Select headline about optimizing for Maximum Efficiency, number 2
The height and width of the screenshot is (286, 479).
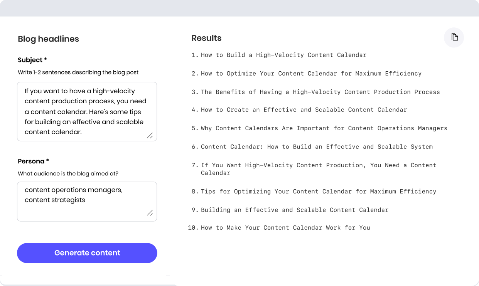[311, 74]
